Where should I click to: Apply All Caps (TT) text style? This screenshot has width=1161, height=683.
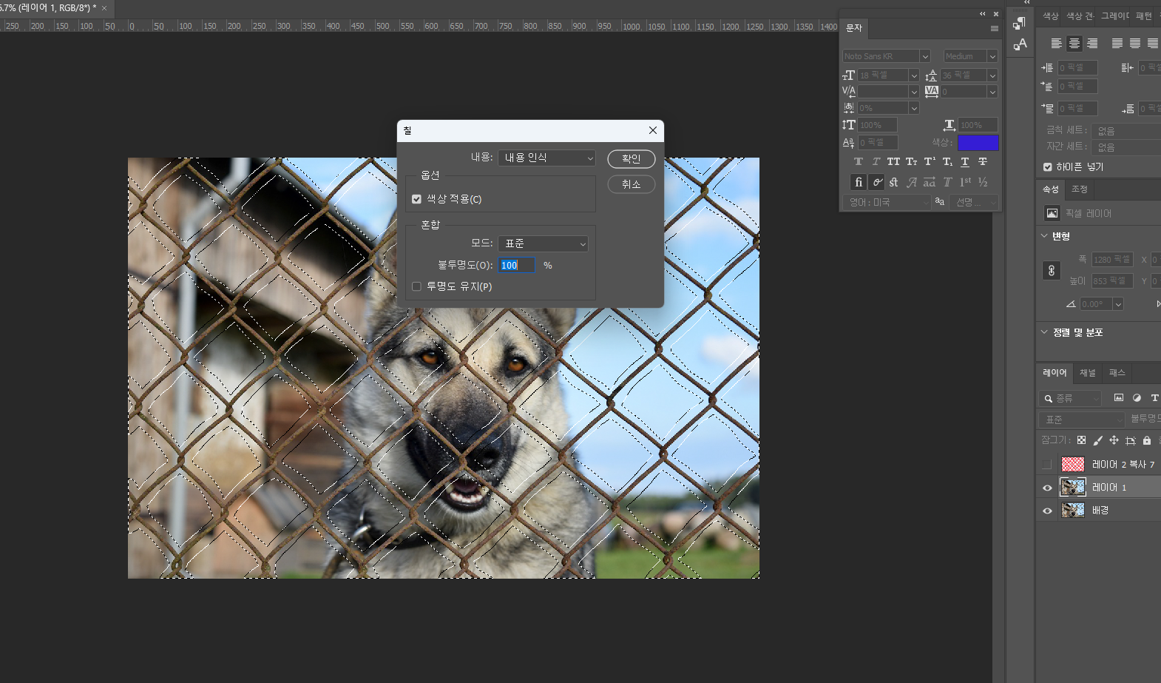(x=893, y=161)
